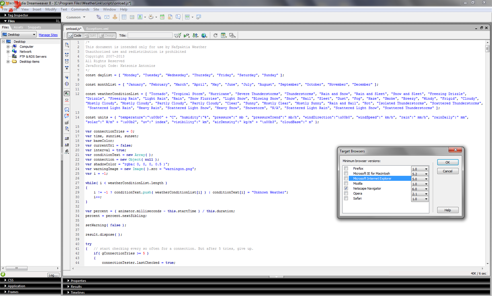
Task: Click Help in Target Browsers dialog
Action: pos(448,210)
